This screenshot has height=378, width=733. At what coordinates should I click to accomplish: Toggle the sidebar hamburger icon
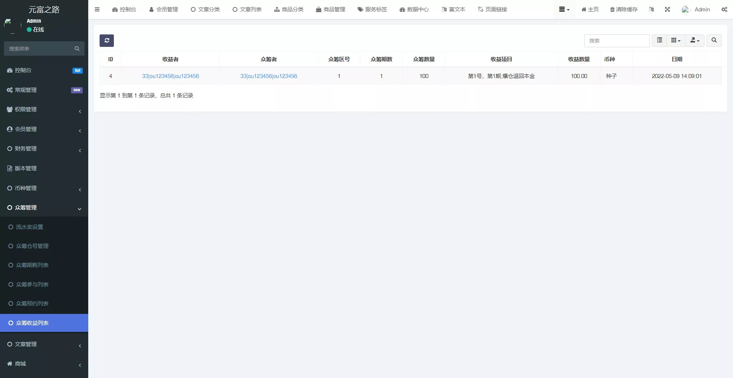[97, 10]
